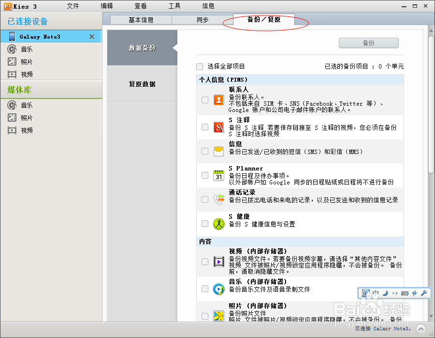The image size is (435, 338).
Task: Click the 备份 button
Action: point(368,43)
